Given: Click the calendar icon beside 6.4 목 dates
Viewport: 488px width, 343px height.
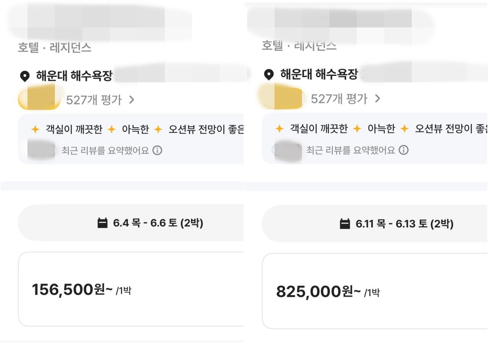Looking at the screenshot, I should pos(102,222).
